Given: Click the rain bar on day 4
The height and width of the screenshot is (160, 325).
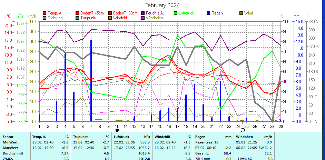Looking at the screenshot, I should coord(65,87).
